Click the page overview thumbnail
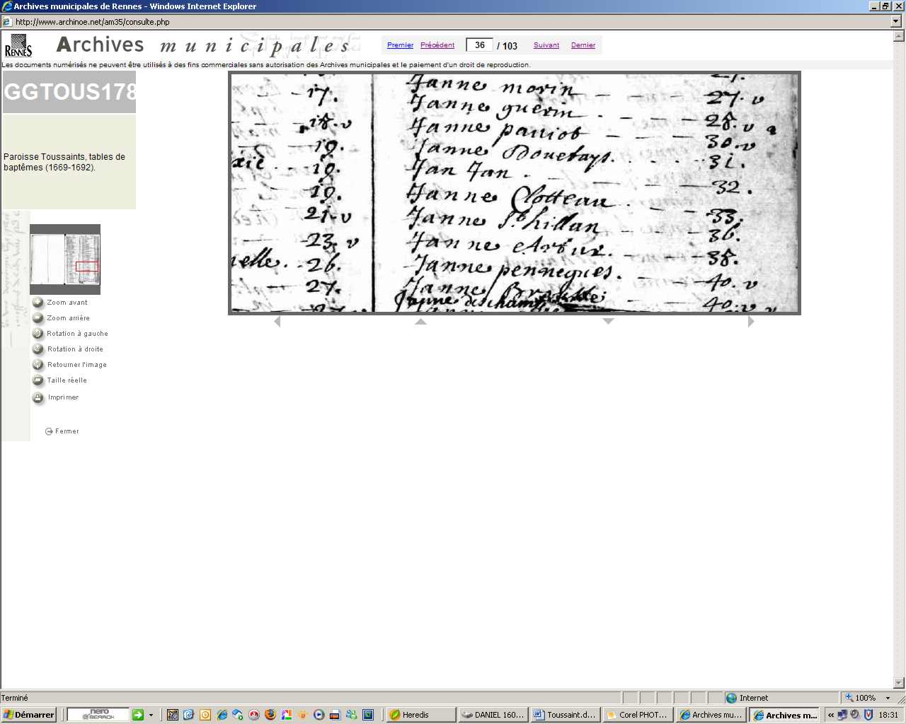The image size is (906, 724). pyautogui.click(x=65, y=259)
